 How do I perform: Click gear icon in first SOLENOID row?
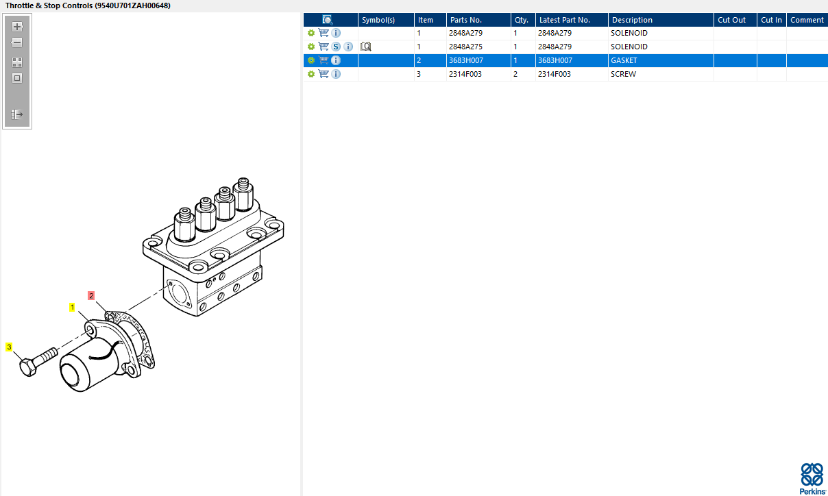coord(311,33)
